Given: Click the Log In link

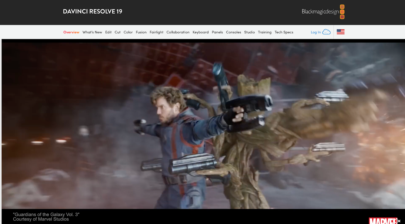Looking at the screenshot, I should [x=316, y=32].
